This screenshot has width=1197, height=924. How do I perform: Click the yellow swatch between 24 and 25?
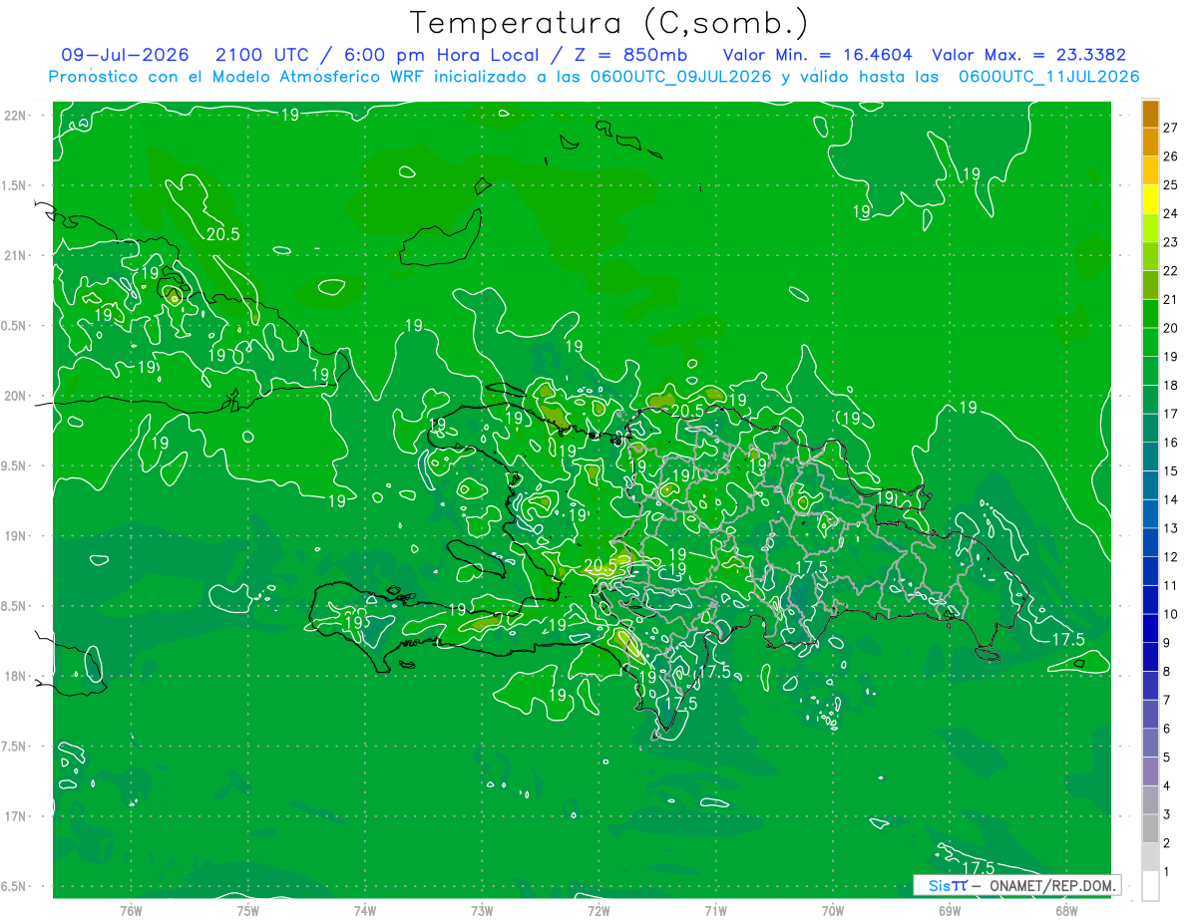(1150, 199)
